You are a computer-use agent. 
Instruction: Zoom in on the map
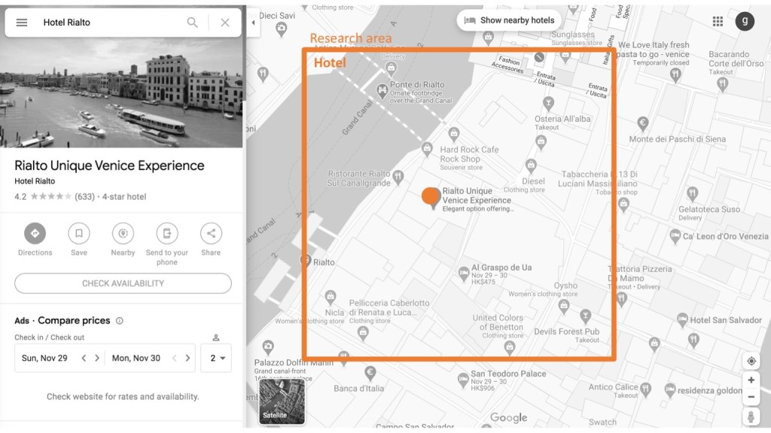coord(751,380)
